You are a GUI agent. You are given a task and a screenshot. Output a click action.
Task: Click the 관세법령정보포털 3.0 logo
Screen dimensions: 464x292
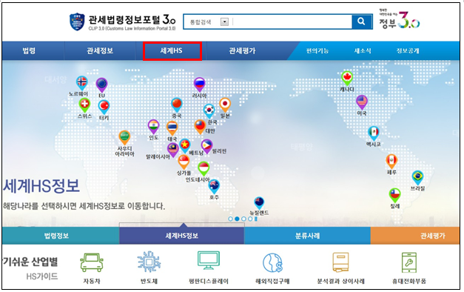122,21
